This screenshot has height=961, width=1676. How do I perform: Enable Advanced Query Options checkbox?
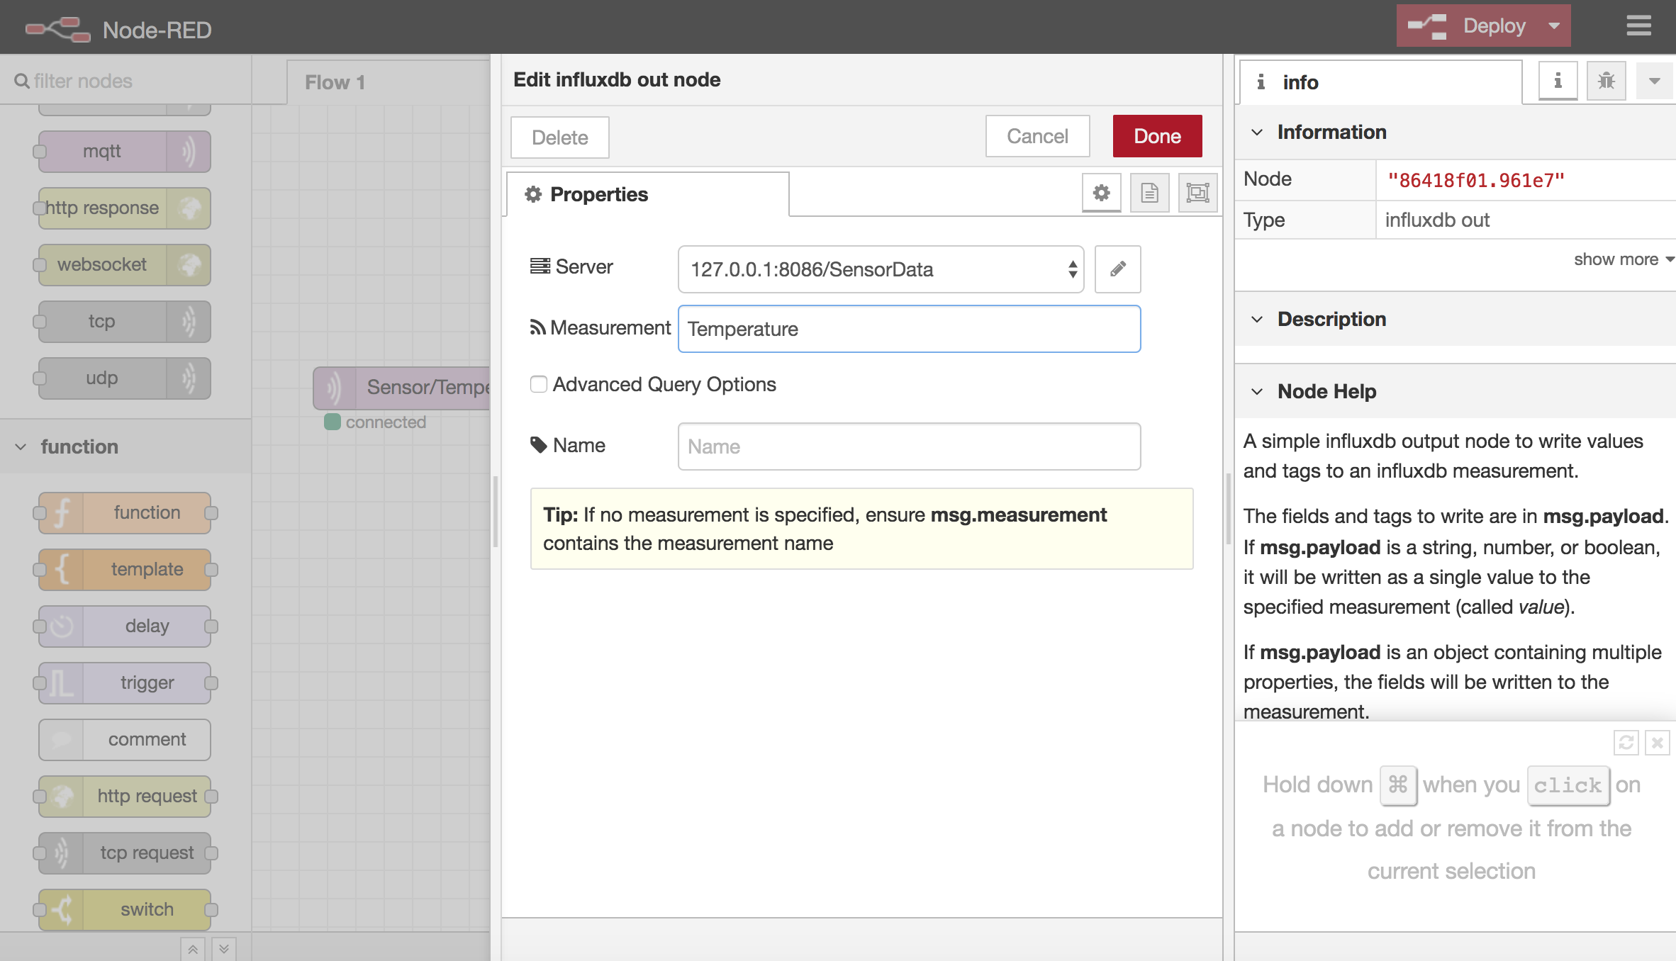click(x=539, y=384)
